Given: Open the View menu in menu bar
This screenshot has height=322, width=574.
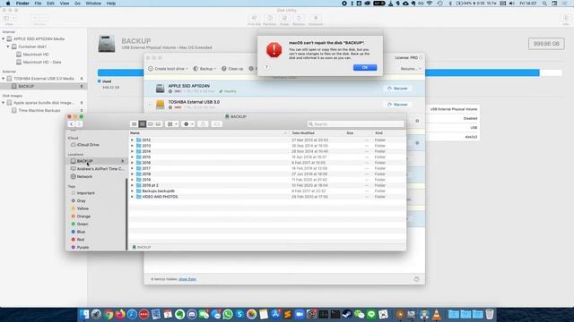Looking at the screenshot, I should coord(65,4).
